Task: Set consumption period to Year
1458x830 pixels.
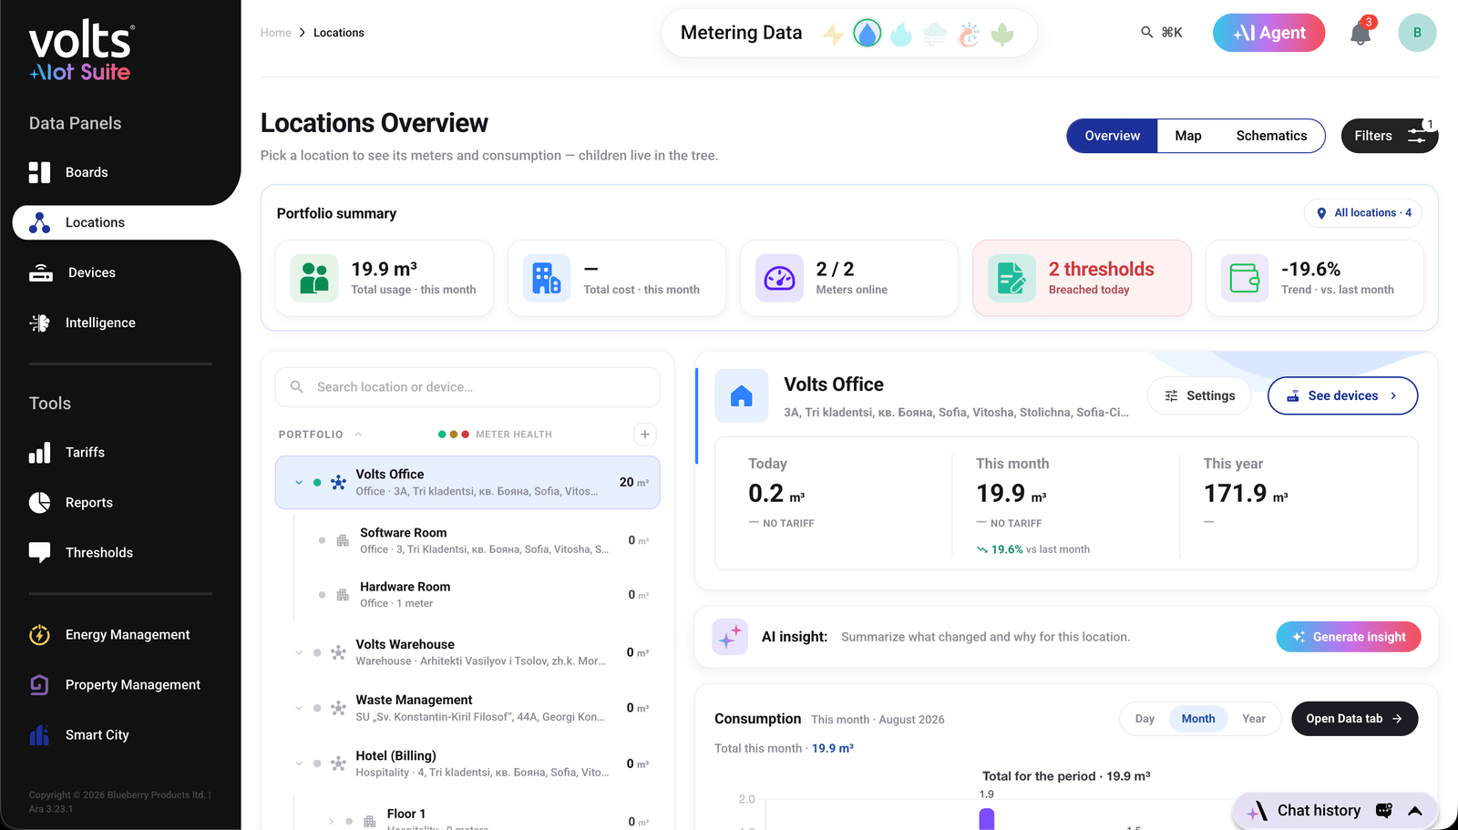Action: tap(1254, 719)
